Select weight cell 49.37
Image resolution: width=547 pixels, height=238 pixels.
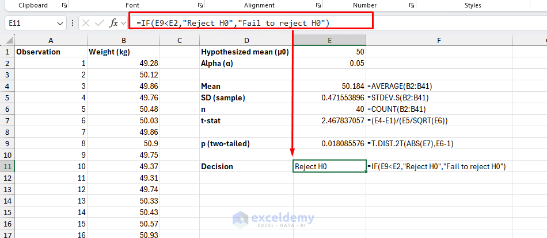123,166
